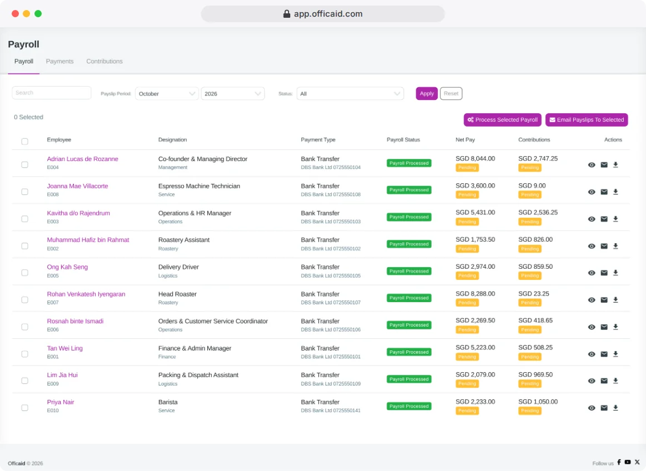The image size is (646, 471).
Task: Download payslip for Adrian Lucas de Rozanne
Action: [615, 165]
